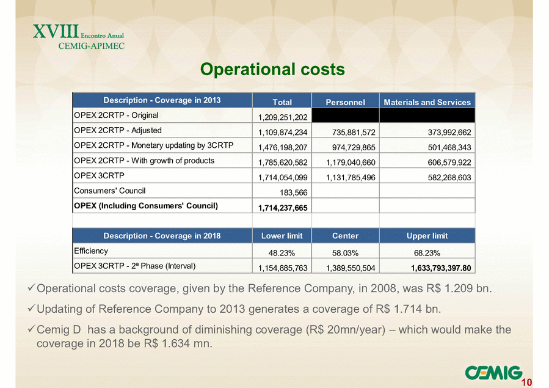Click the Lower limit column header
549x388 pixels.
[282, 236]
